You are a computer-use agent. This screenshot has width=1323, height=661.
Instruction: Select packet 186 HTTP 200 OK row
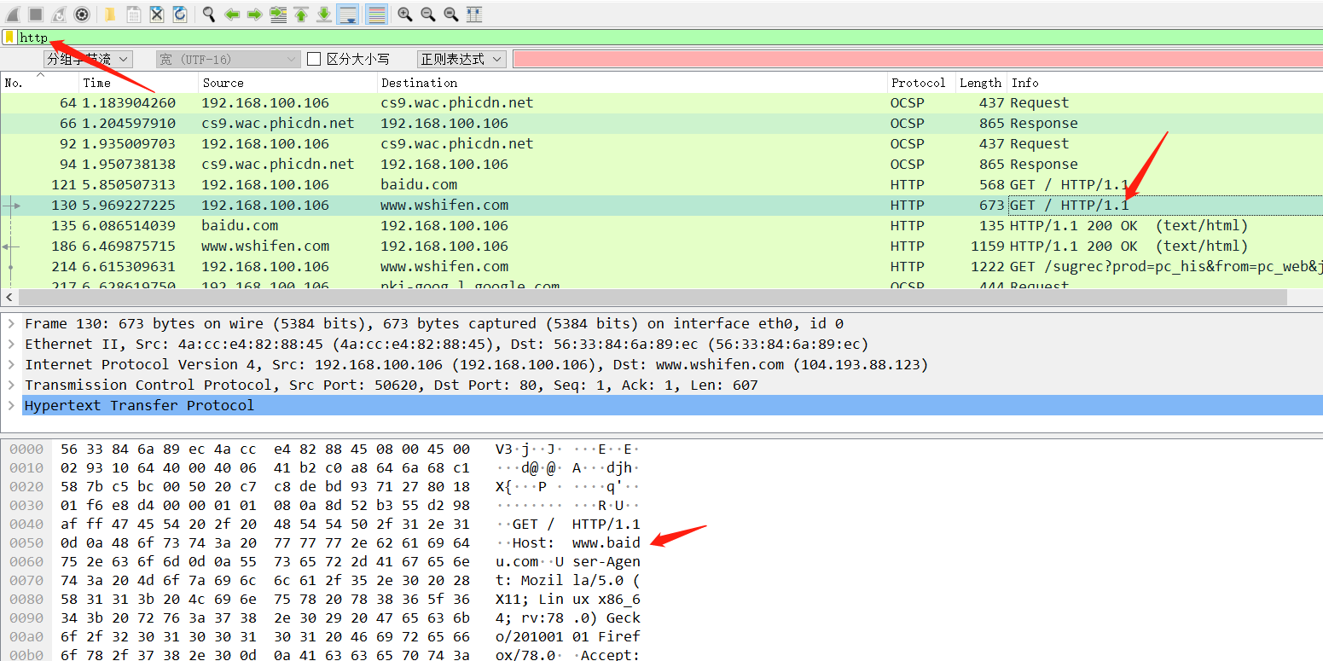661,246
